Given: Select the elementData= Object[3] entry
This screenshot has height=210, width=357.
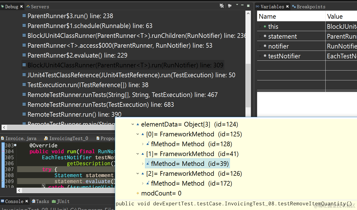Looking at the screenshot, I should pos(190,124).
